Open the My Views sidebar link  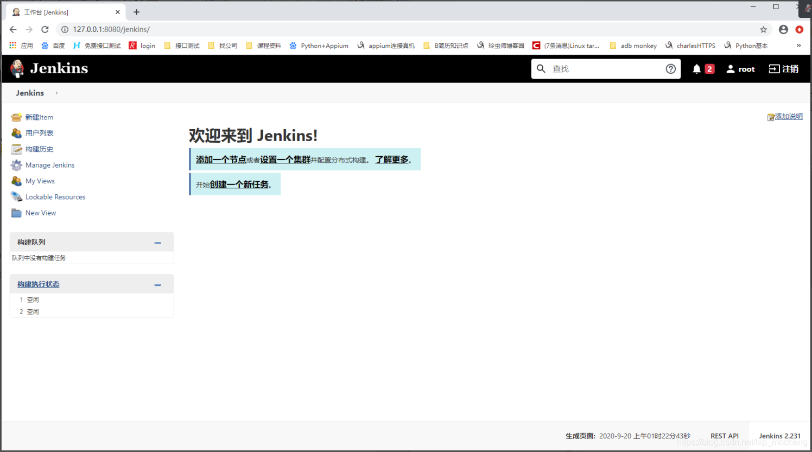click(40, 181)
